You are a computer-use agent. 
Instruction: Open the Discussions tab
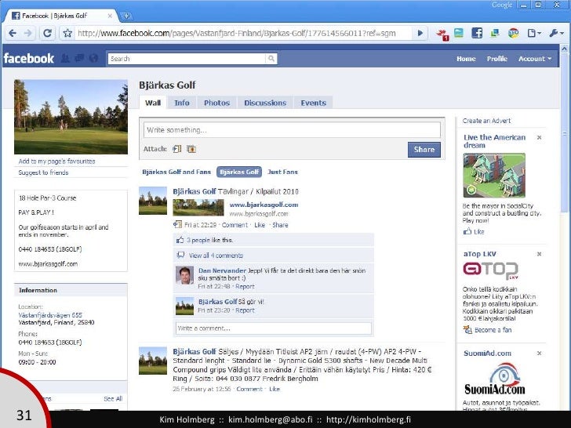[265, 103]
